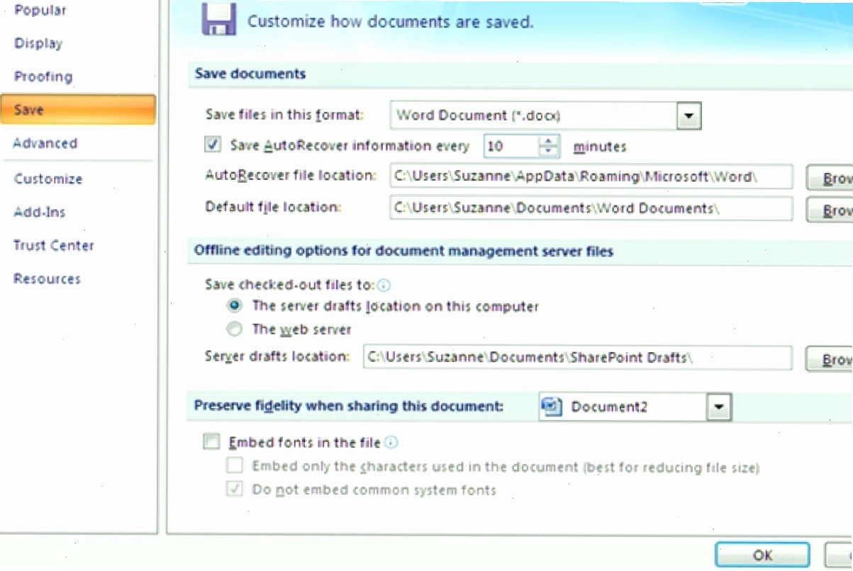The image size is (853, 571).
Task: Toggle Embed only the characters used checkbox
Action: pos(234,466)
